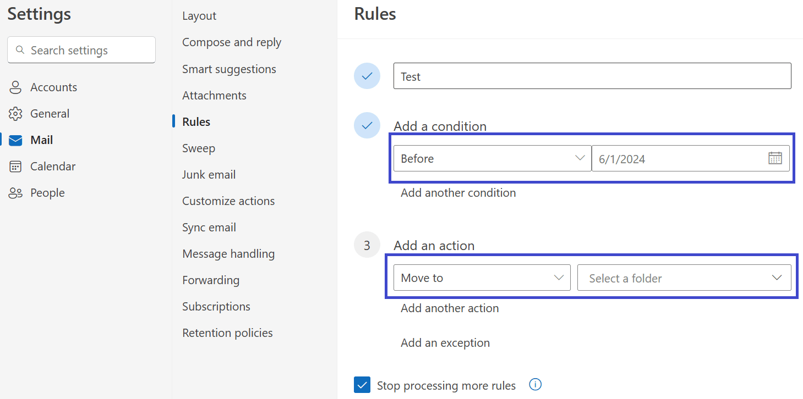803x399 pixels.
Task: Open the Calendar section via its sidebar icon
Action: (x=14, y=166)
